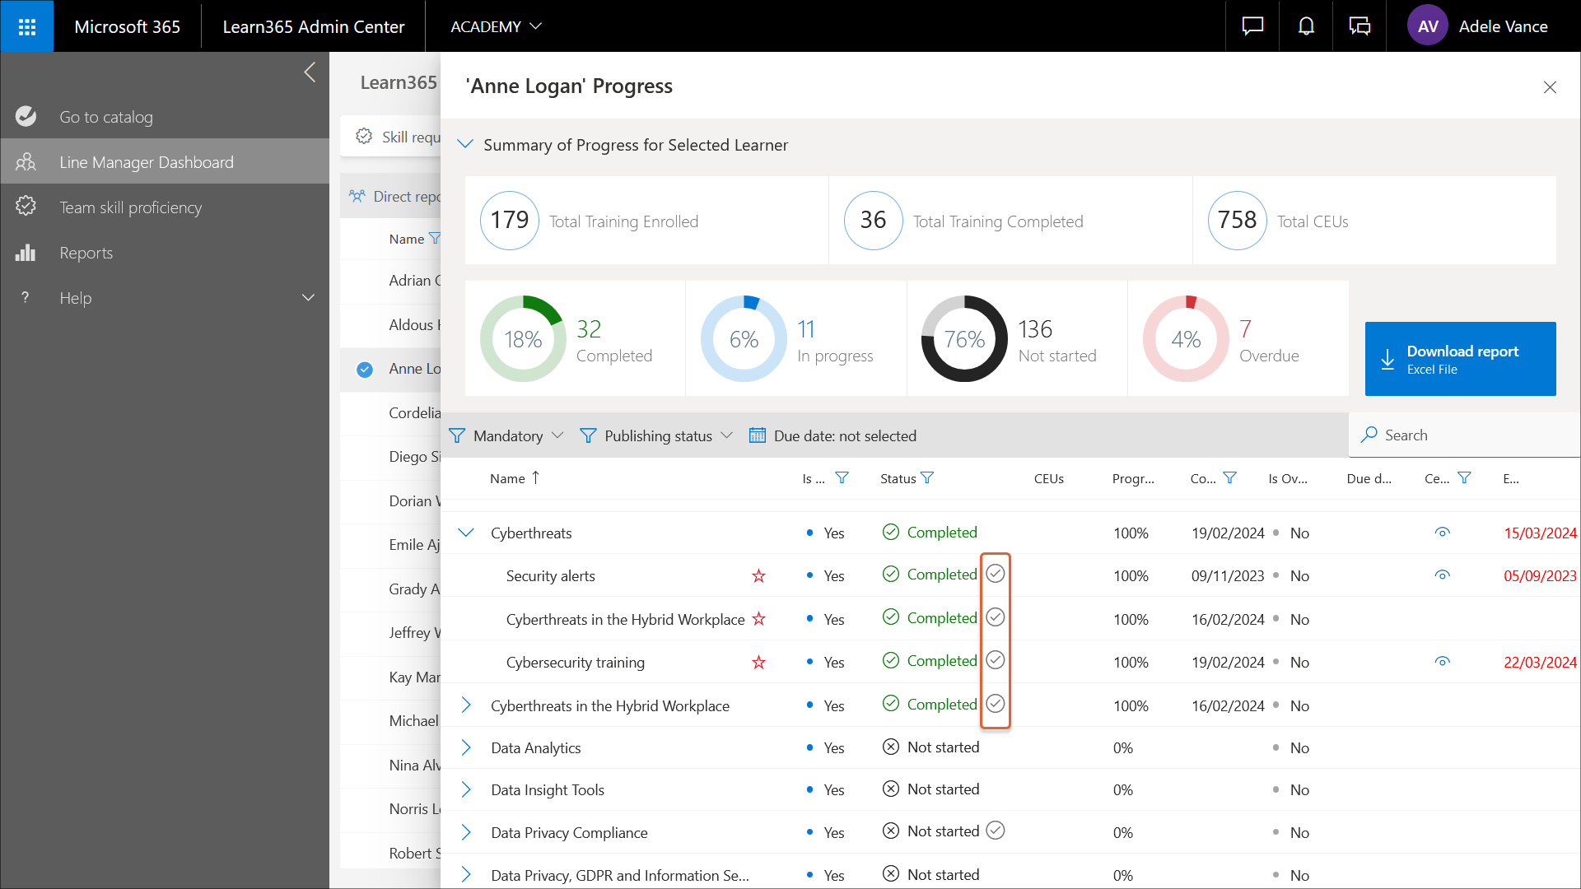The image size is (1581, 889).
Task: Expand the Data Analytics row
Action: click(x=466, y=747)
